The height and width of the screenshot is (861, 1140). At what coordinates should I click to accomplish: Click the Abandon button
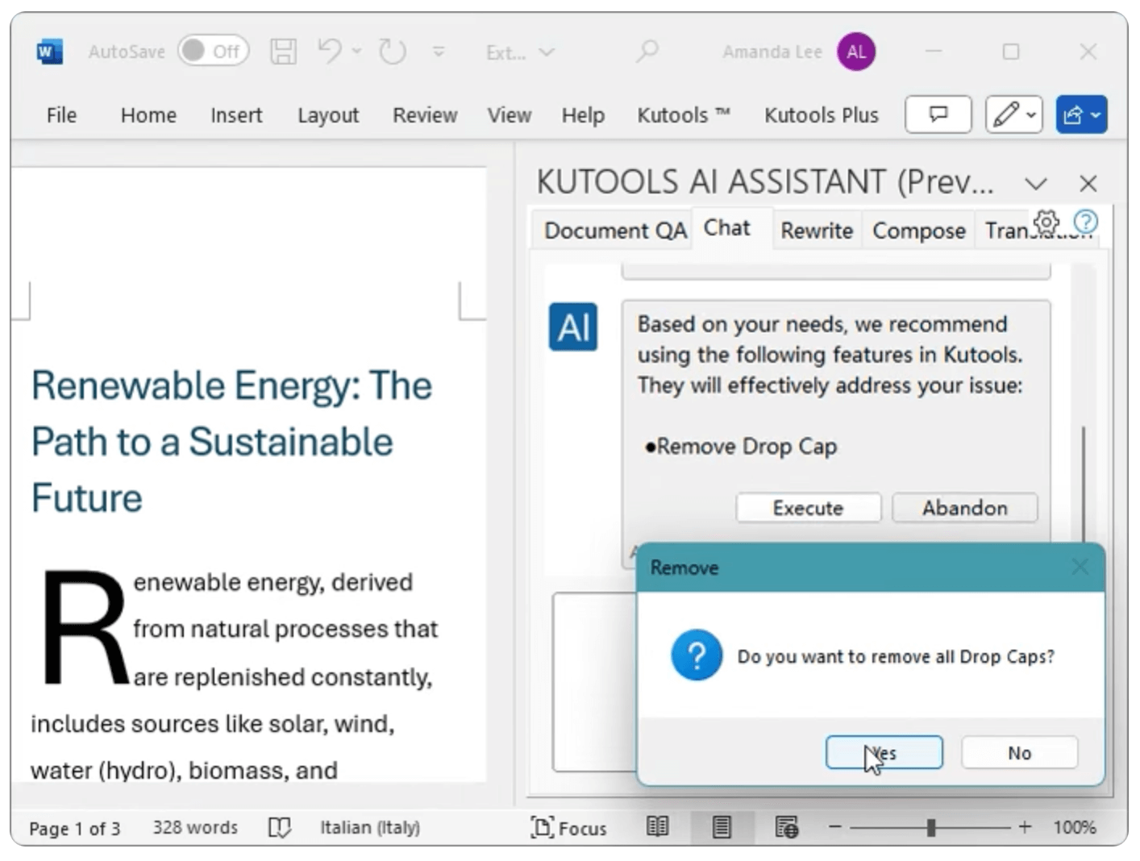[965, 508]
